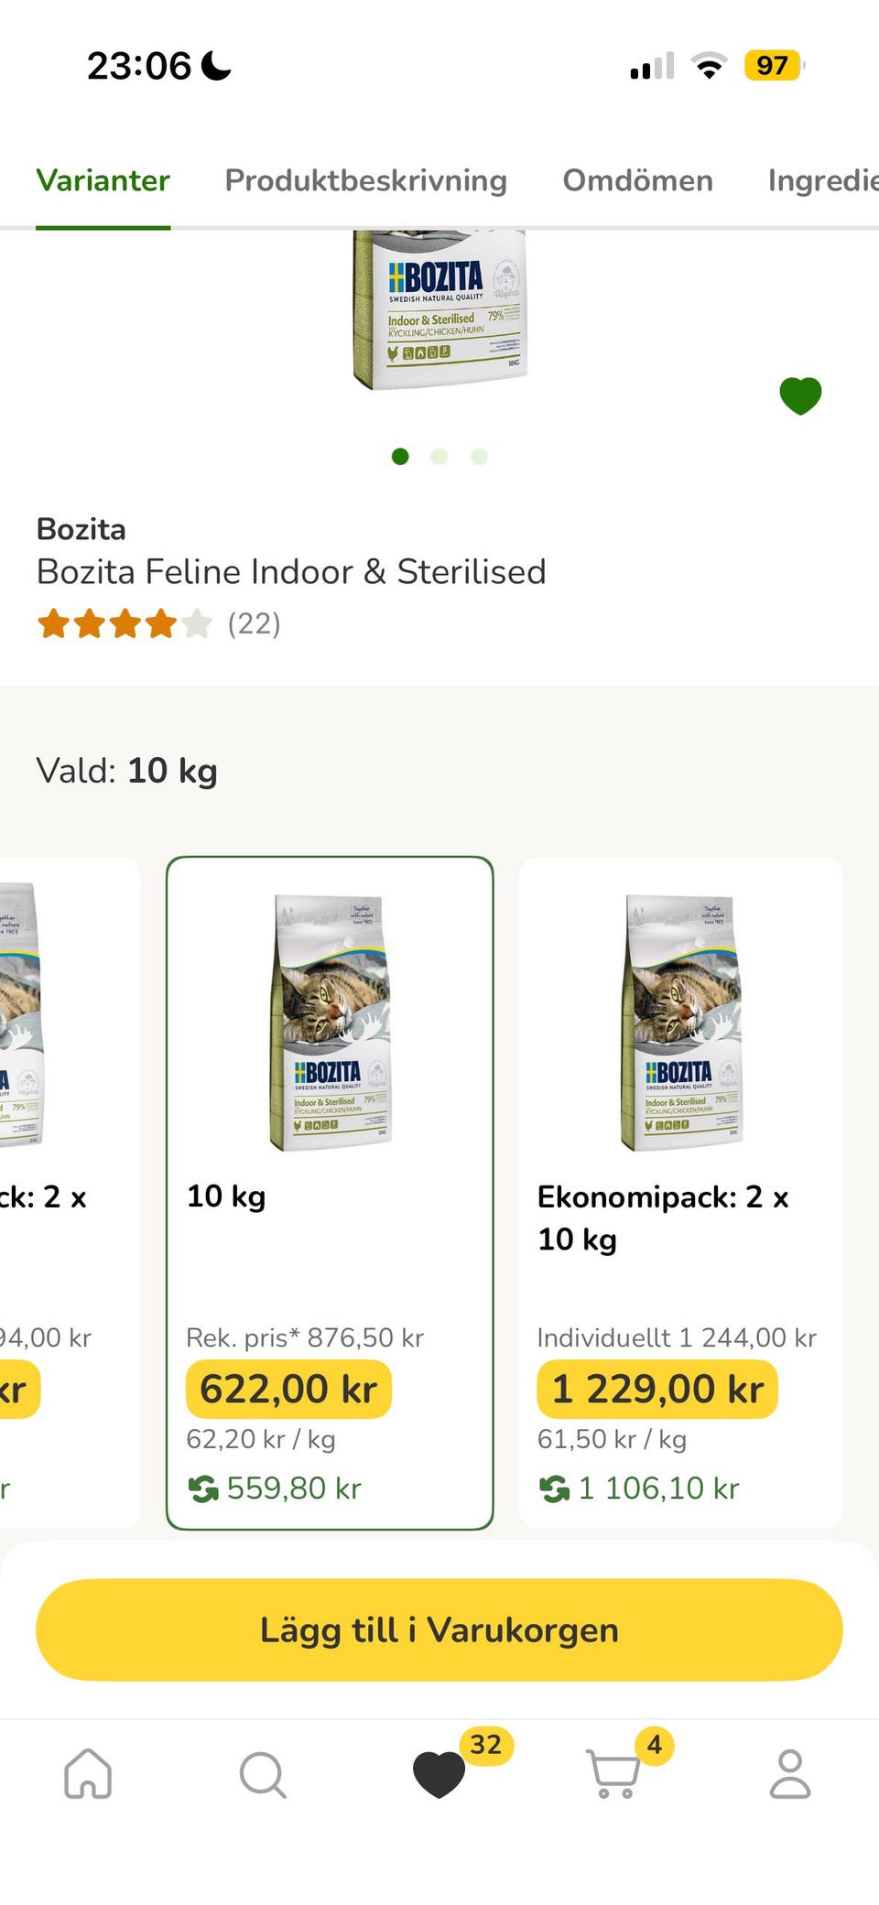Open the Bozita brand name link
879x1905 pixels.
[81, 529]
